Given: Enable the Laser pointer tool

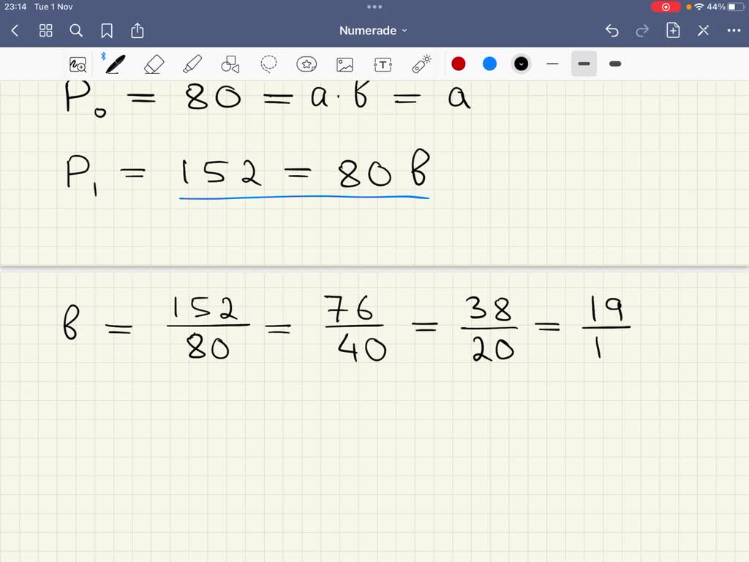Looking at the screenshot, I should 421,64.
